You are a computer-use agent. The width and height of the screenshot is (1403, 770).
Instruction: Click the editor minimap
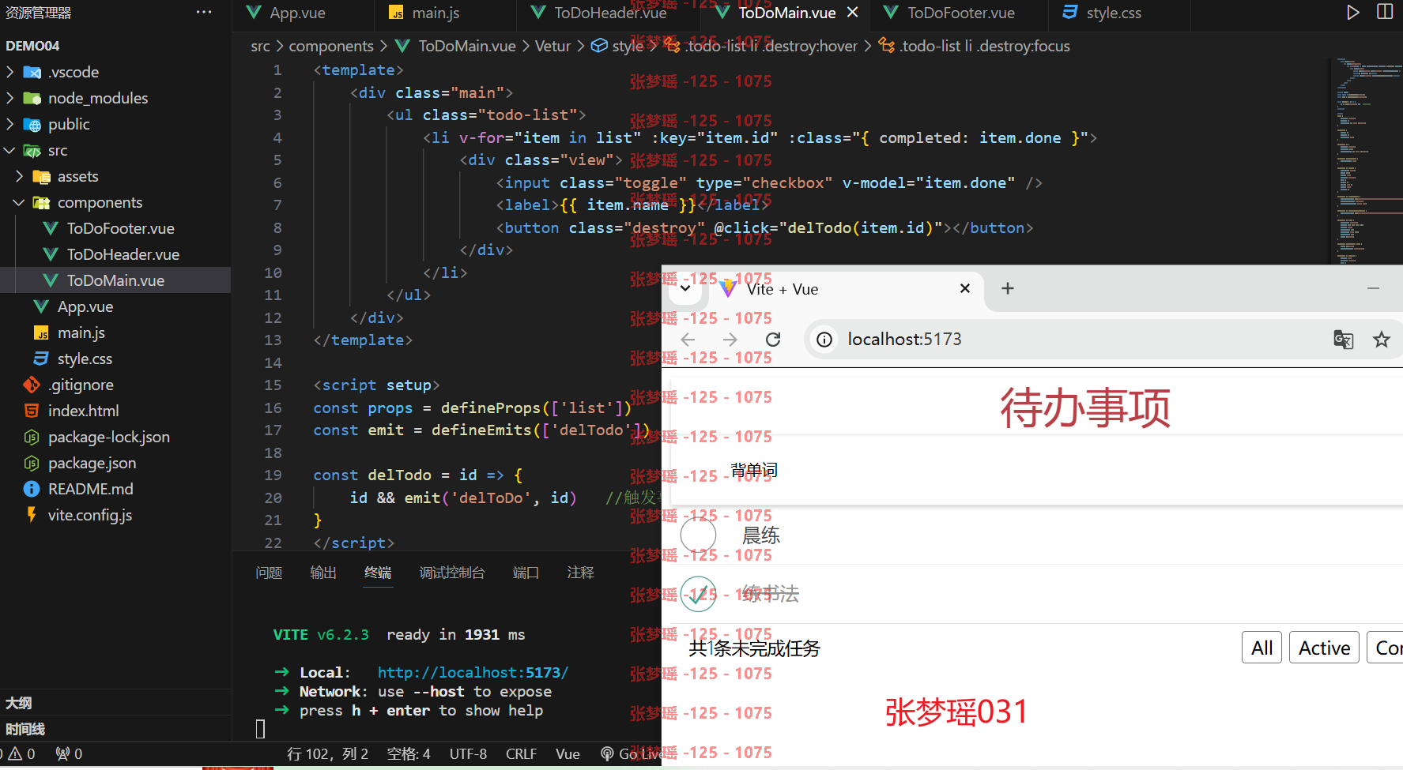pyautogui.click(x=1366, y=161)
